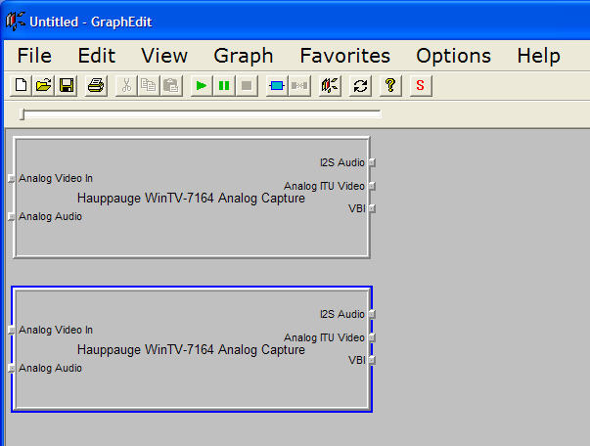Open the Options menu
This screenshot has height=446, width=590.
[453, 57]
